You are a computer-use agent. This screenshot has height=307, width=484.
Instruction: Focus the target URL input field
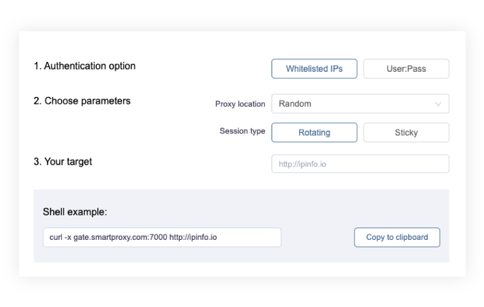pyautogui.click(x=360, y=164)
